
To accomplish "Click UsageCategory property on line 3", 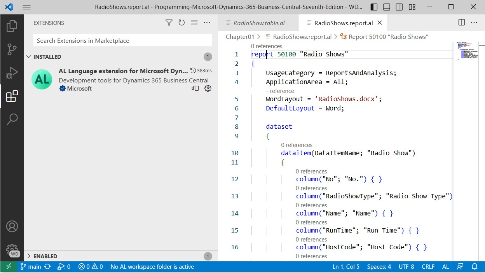I will [x=290, y=73].
